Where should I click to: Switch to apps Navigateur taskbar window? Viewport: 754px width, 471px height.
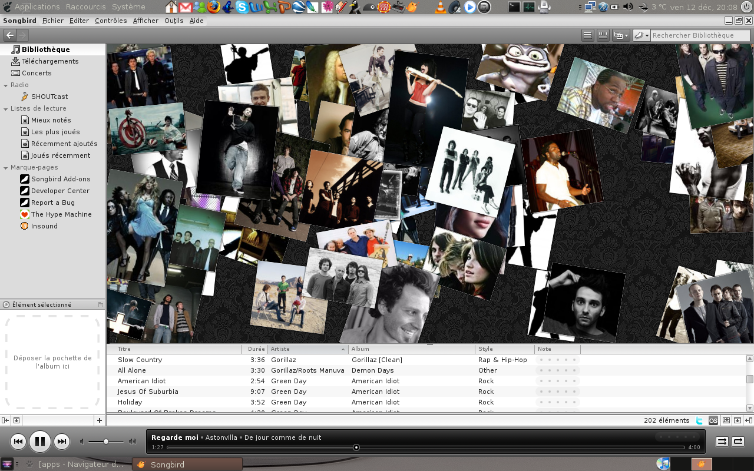pos(77,465)
